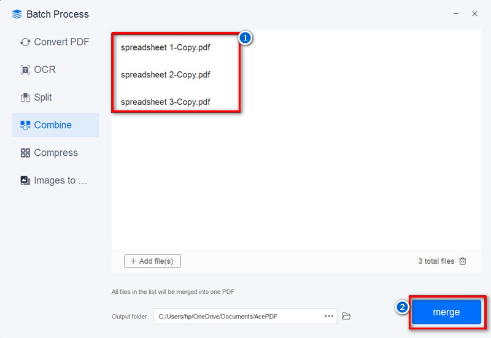The height and width of the screenshot is (338, 491).
Task: Open output folder with folder icon
Action: 346,316
